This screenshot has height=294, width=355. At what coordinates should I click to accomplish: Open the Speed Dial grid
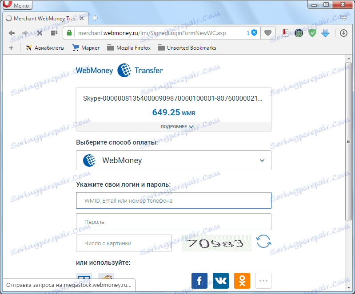pyautogui.click(x=54, y=33)
